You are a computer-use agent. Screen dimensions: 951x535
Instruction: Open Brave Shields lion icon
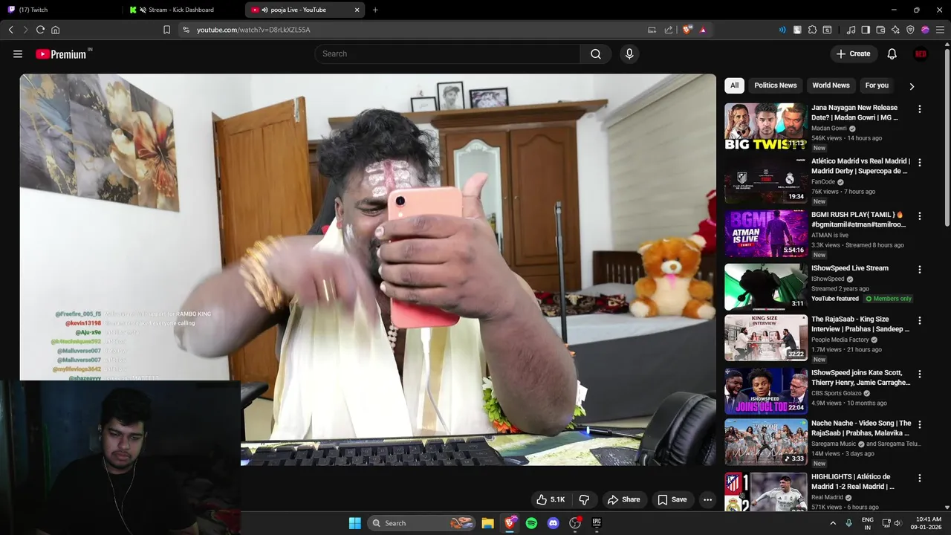tap(687, 30)
